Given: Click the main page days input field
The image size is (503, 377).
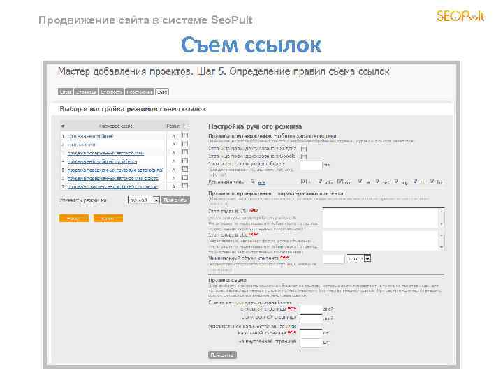Looking at the screenshot, I should [311, 309].
